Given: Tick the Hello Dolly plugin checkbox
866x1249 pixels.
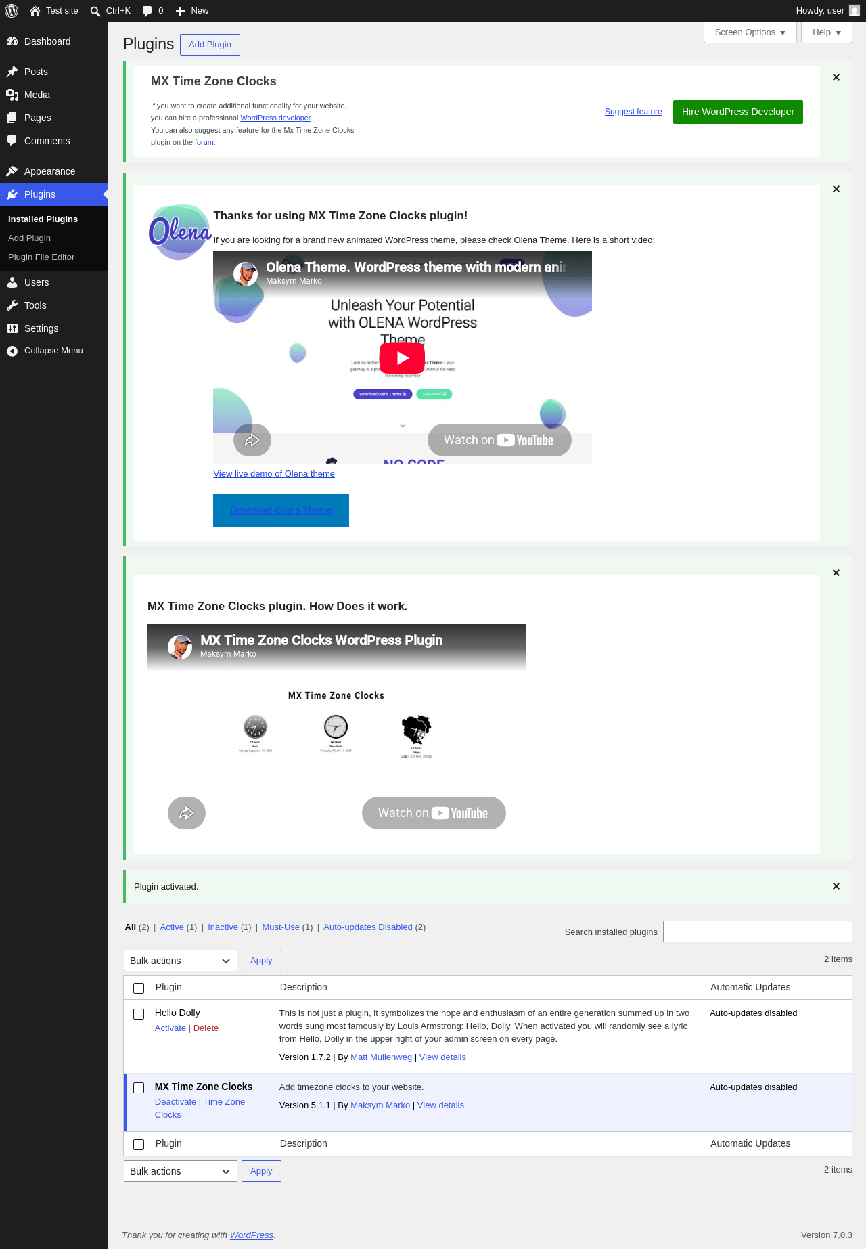Looking at the screenshot, I should [x=139, y=1013].
